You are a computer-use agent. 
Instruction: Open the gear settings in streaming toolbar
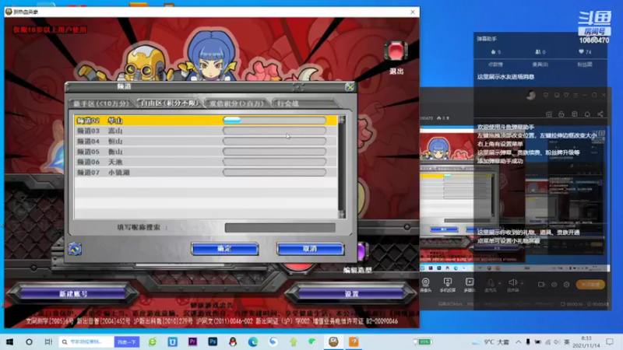click(x=567, y=285)
